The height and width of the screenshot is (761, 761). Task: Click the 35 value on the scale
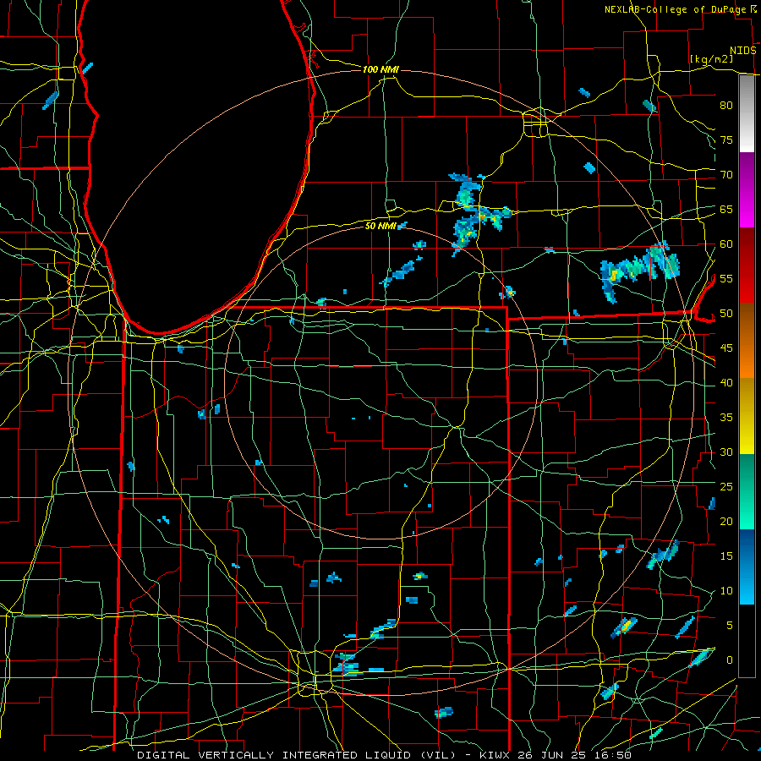pyautogui.click(x=726, y=418)
